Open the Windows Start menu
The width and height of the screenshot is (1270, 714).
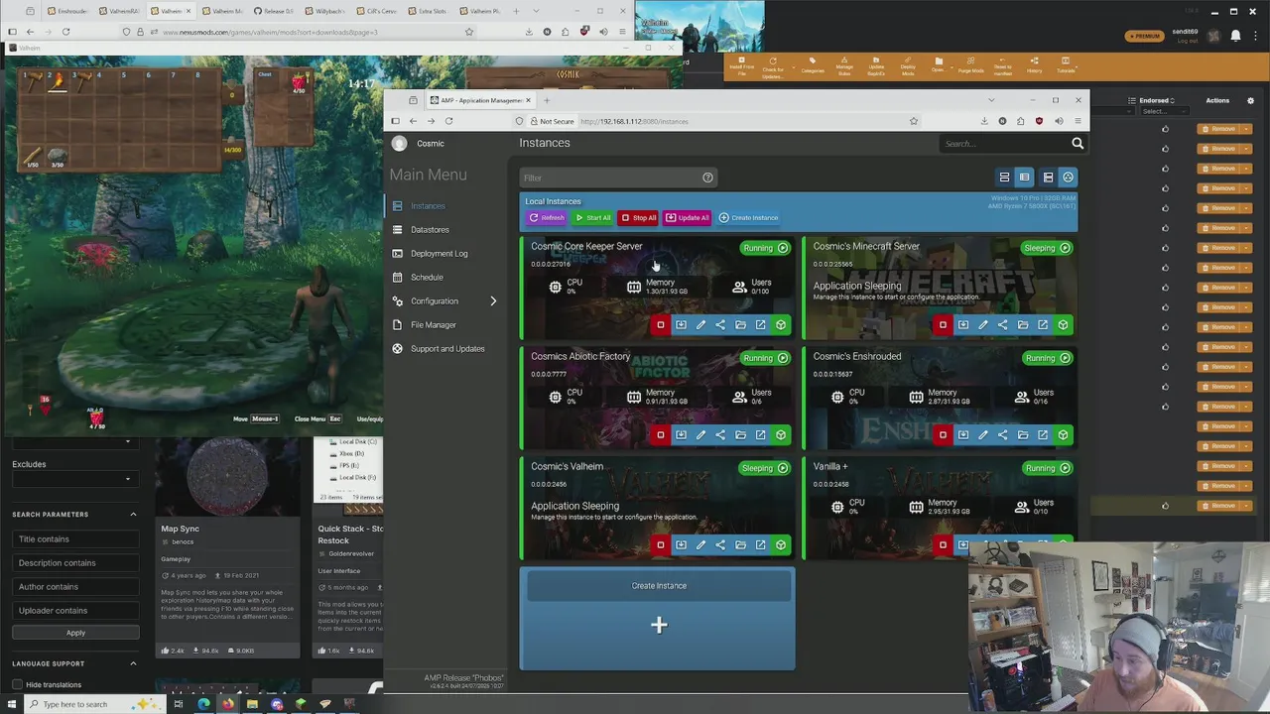(x=12, y=704)
